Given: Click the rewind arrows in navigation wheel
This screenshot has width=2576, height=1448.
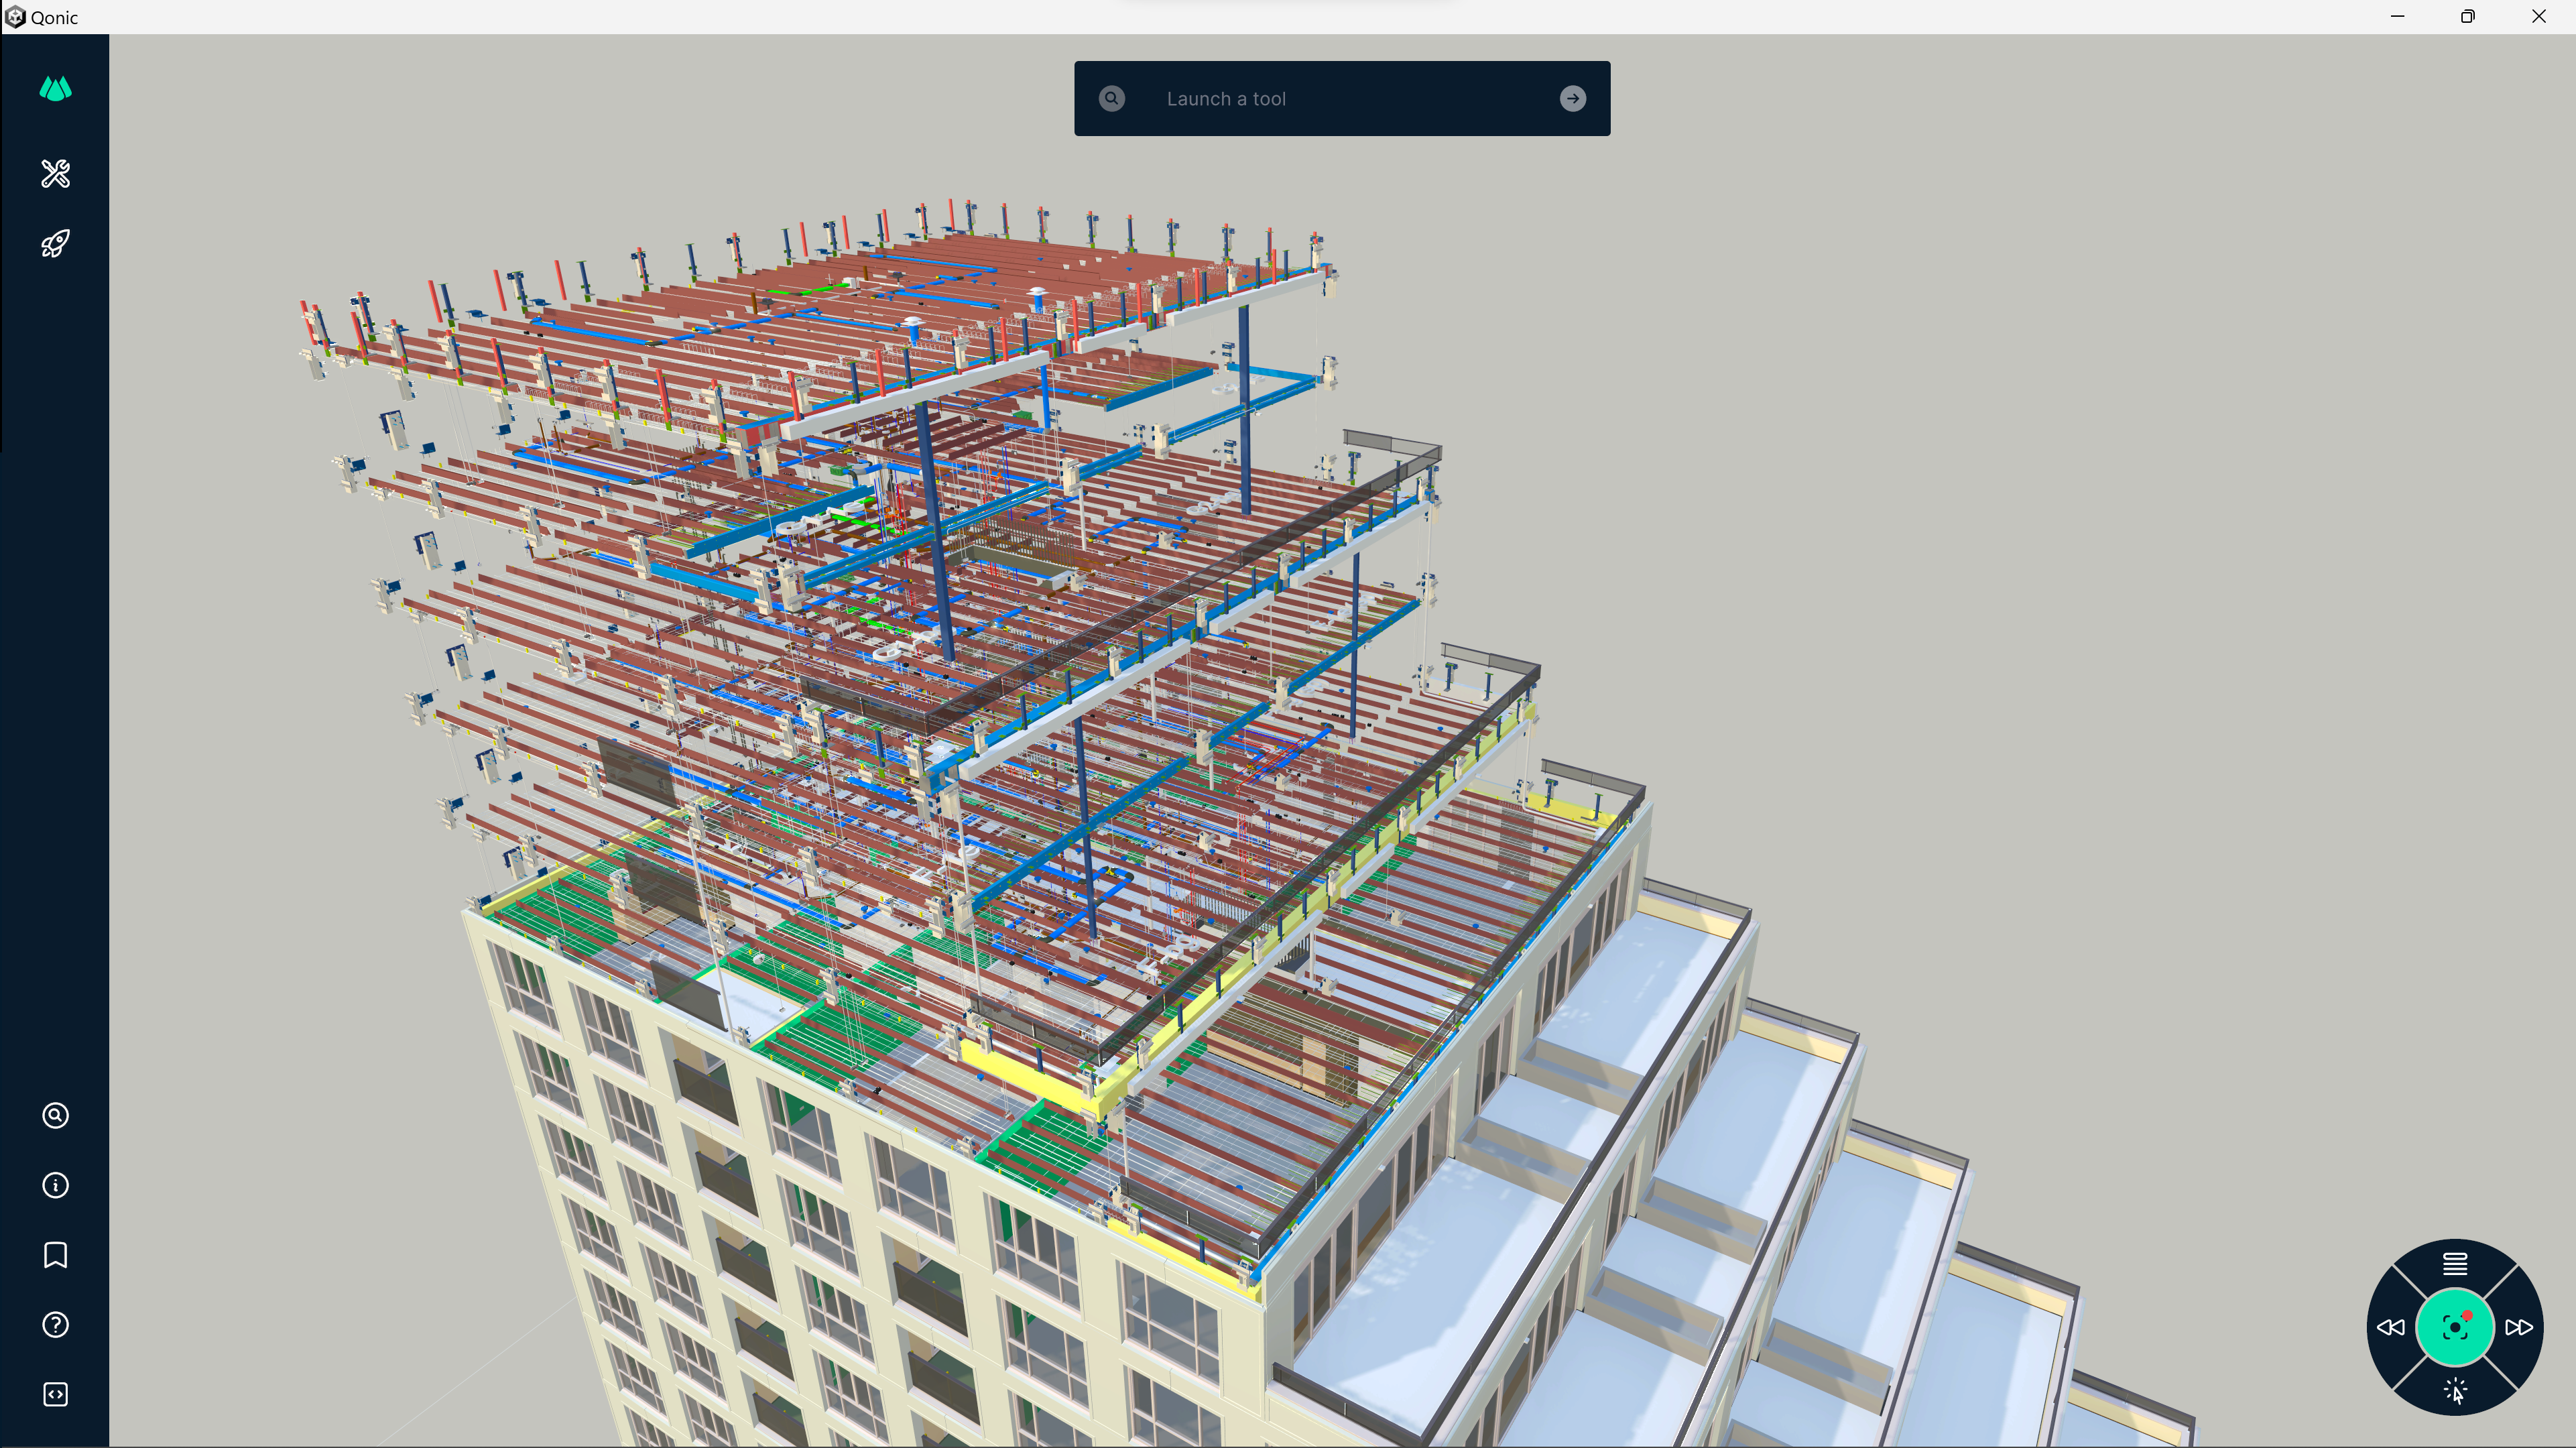Looking at the screenshot, I should tap(2390, 1327).
